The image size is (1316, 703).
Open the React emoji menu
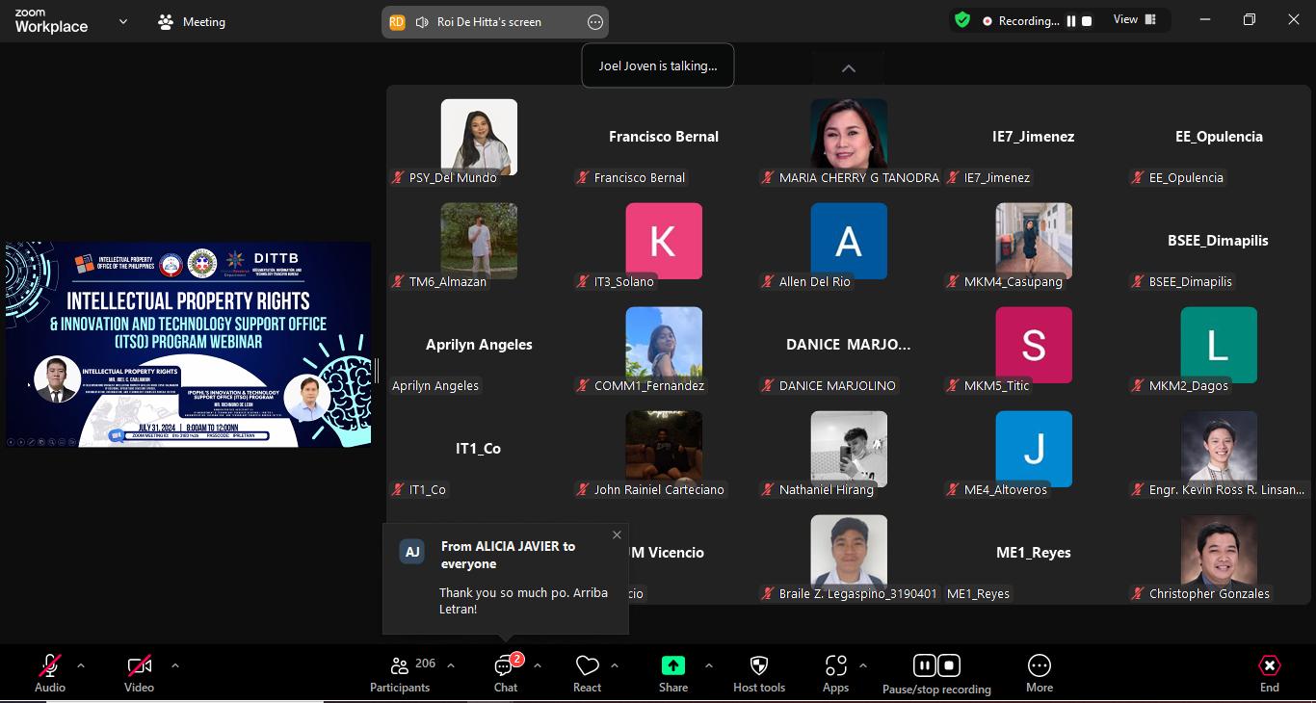[x=587, y=673]
